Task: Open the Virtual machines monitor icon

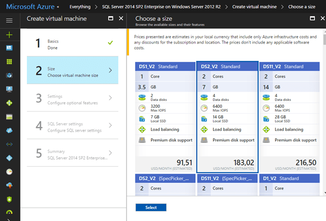Action: [x=9, y=89]
